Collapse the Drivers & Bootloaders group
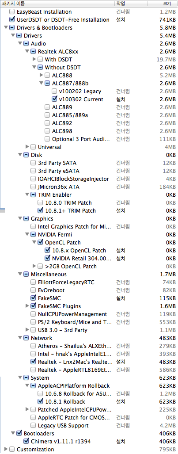The image size is (178, 454). point(6,28)
